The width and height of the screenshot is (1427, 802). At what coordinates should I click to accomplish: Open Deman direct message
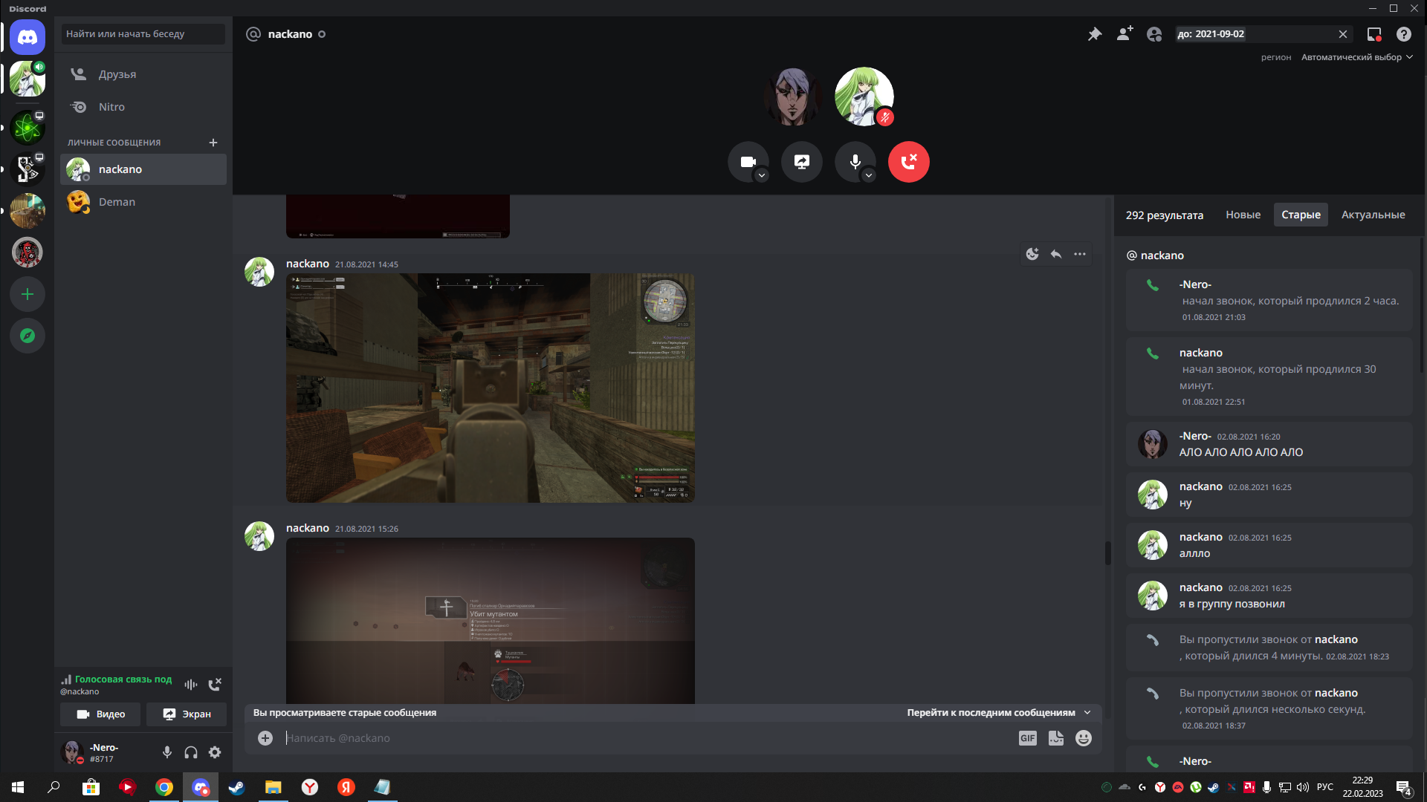point(143,202)
